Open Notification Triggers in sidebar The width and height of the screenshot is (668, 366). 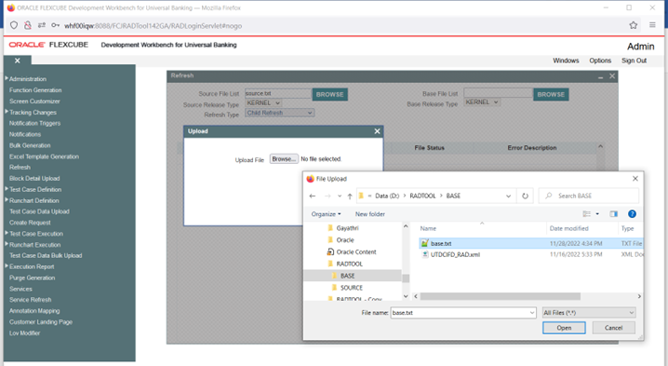pos(35,123)
